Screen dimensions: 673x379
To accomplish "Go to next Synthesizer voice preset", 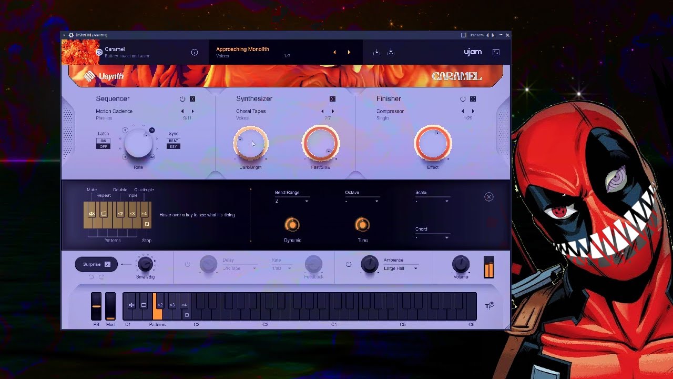I will pyautogui.click(x=332, y=111).
